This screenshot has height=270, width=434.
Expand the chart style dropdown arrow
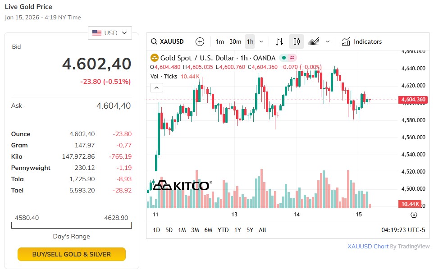328,41
